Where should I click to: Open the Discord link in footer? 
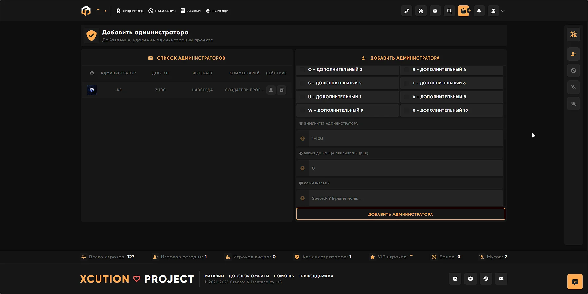[x=501, y=279]
